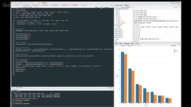This screenshot has height=107, width=191.
Task: Switch to the Viewer tab
Action: pos(137,44)
